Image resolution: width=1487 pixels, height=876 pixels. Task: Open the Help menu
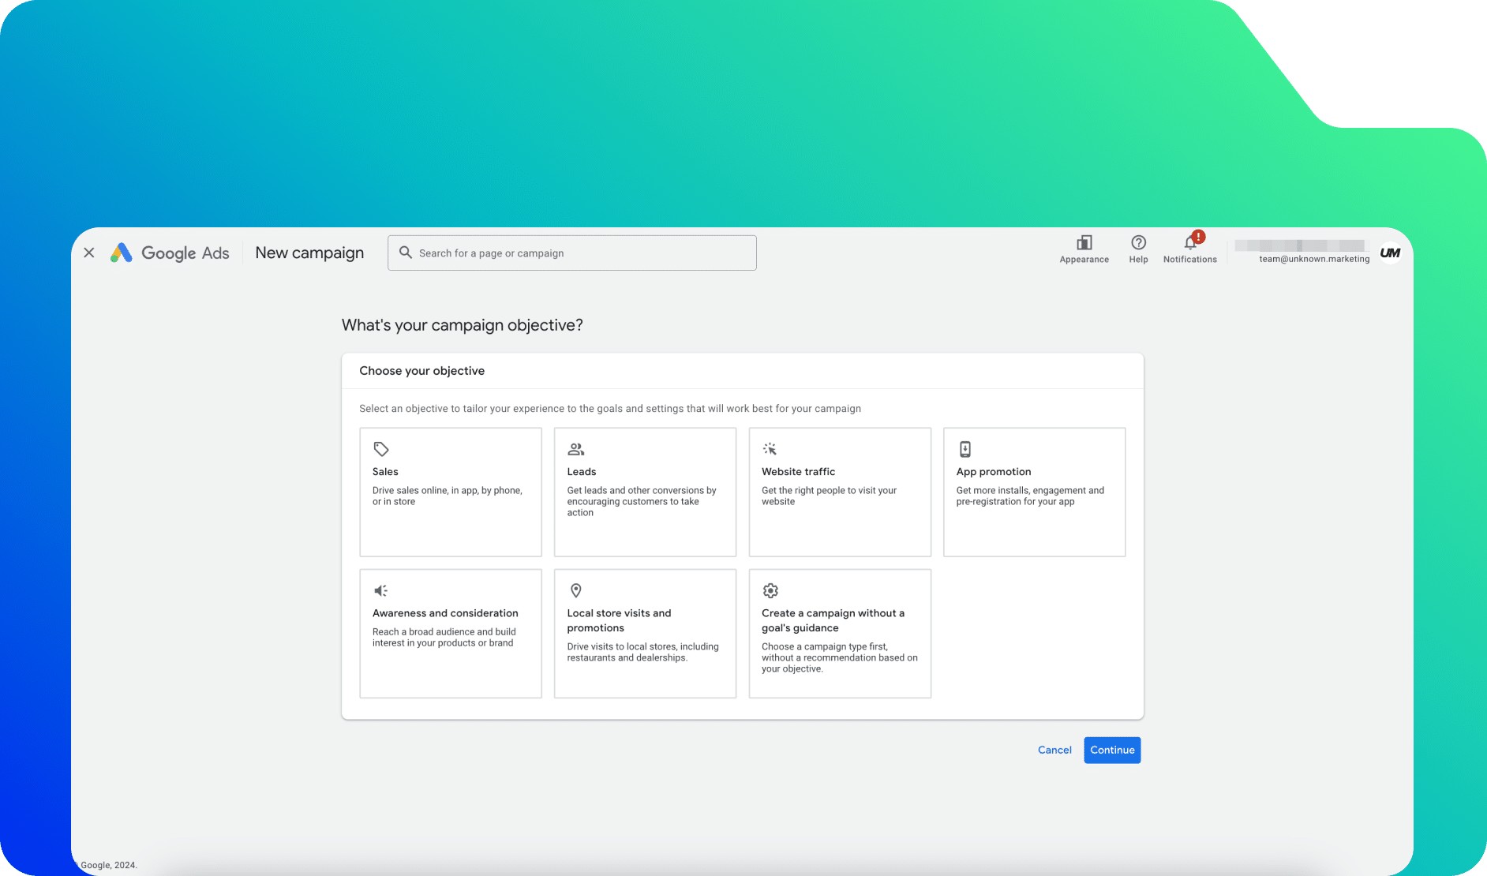click(1138, 244)
